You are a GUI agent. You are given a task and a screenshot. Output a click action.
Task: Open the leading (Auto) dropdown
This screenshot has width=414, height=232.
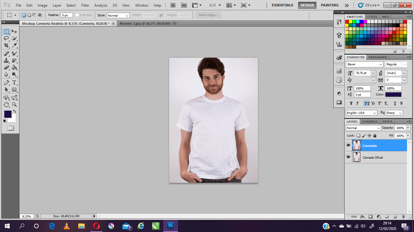click(404, 73)
